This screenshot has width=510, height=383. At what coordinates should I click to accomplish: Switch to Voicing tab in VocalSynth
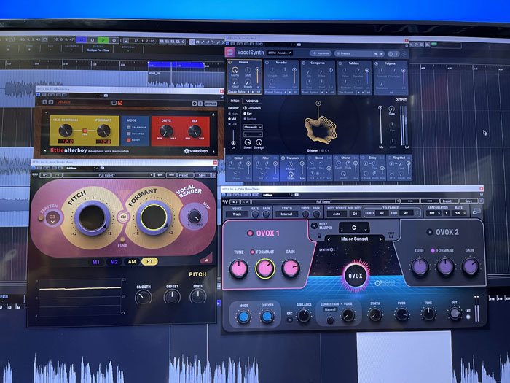click(x=252, y=101)
